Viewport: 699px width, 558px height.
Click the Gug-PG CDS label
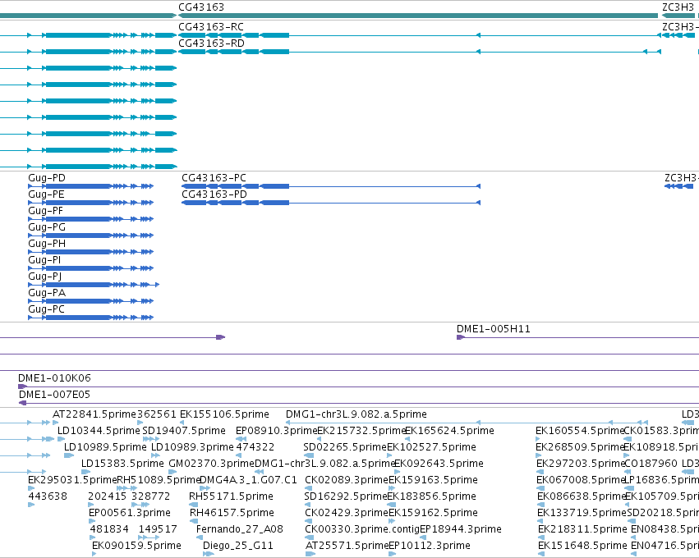(x=47, y=227)
